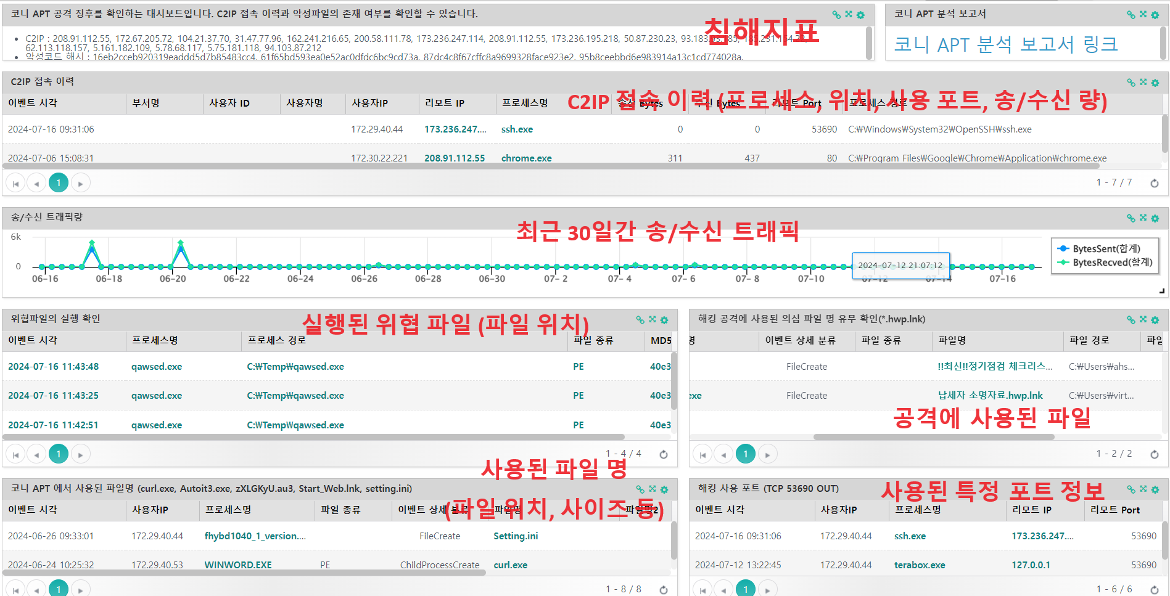Click link icon of 코니 APT 파일명 panel
1170x596 pixels.
click(x=640, y=489)
